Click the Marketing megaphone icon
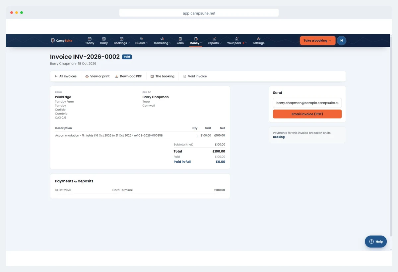 click(x=162, y=39)
